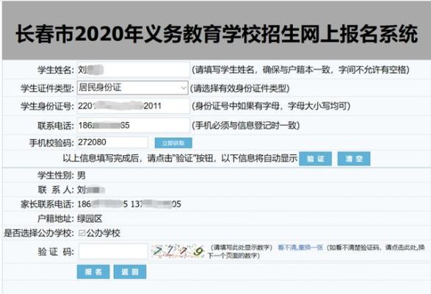Click the 返回 button
Image resolution: width=431 pixels, height=294 pixels.
tap(130, 272)
